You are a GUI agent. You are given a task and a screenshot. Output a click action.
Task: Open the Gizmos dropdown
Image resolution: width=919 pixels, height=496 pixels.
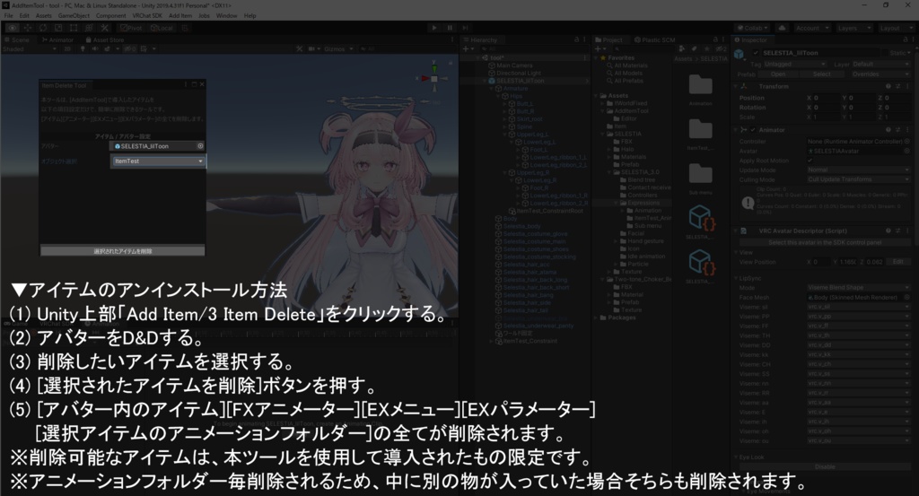[338, 49]
